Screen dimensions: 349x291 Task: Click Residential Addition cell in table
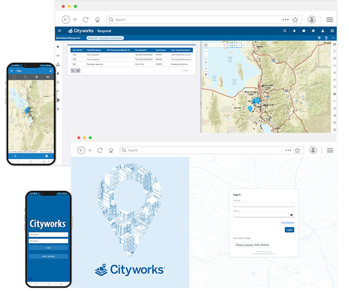[x=179, y=64]
